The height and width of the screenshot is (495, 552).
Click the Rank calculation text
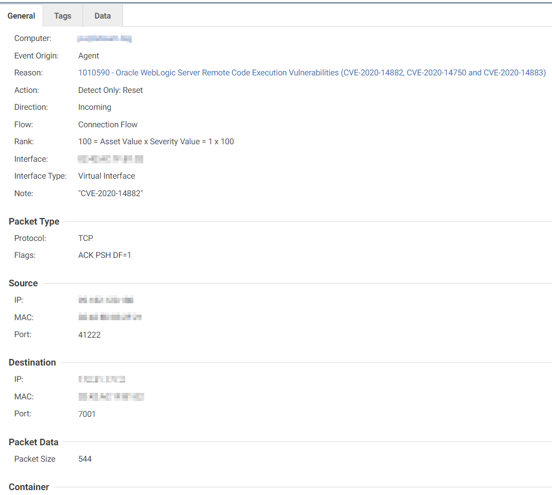(156, 142)
